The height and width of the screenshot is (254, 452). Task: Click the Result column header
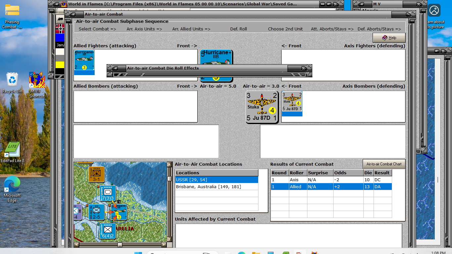pos(383,173)
